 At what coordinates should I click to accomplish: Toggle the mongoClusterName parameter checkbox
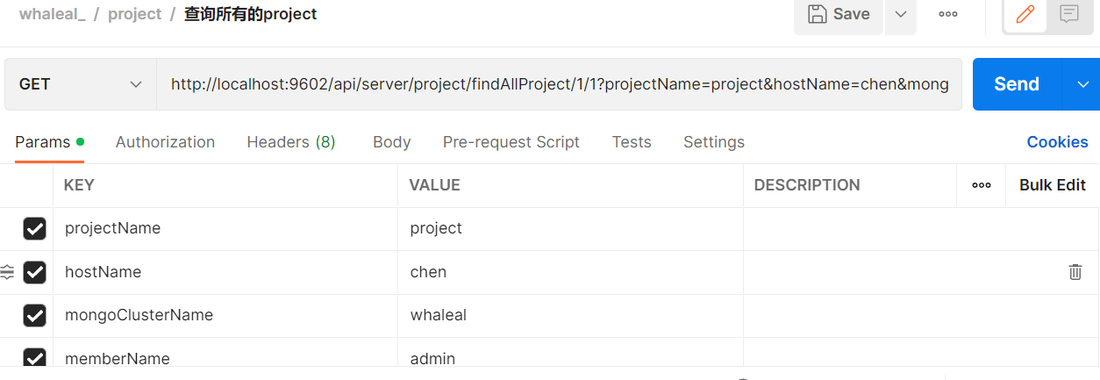tap(34, 316)
